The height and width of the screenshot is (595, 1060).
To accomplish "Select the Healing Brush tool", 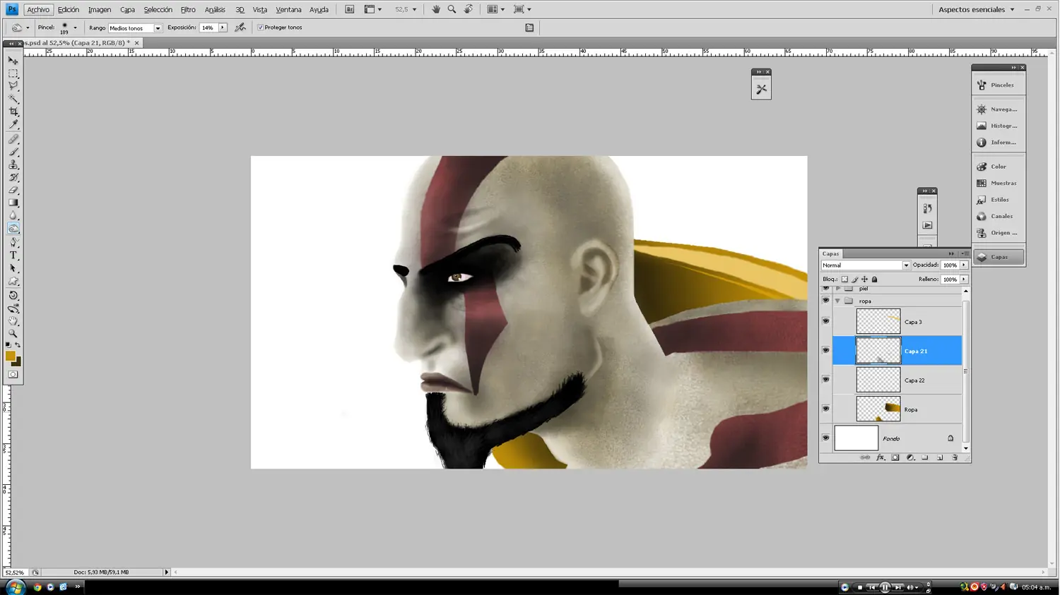I will tap(13, 139).
